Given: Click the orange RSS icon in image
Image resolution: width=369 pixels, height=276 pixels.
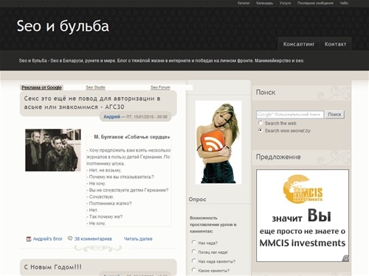Looking at the screenshot, I should (x=213, y=141).
